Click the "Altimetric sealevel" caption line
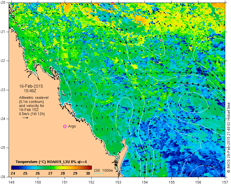This screenshot has width=231, height=185. [34, 98]
